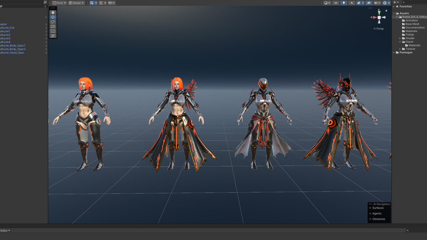This screenshot has height=240, width=427.
Task: Click the orientation gizmo green Y axis cone
Action: [379, 13]
